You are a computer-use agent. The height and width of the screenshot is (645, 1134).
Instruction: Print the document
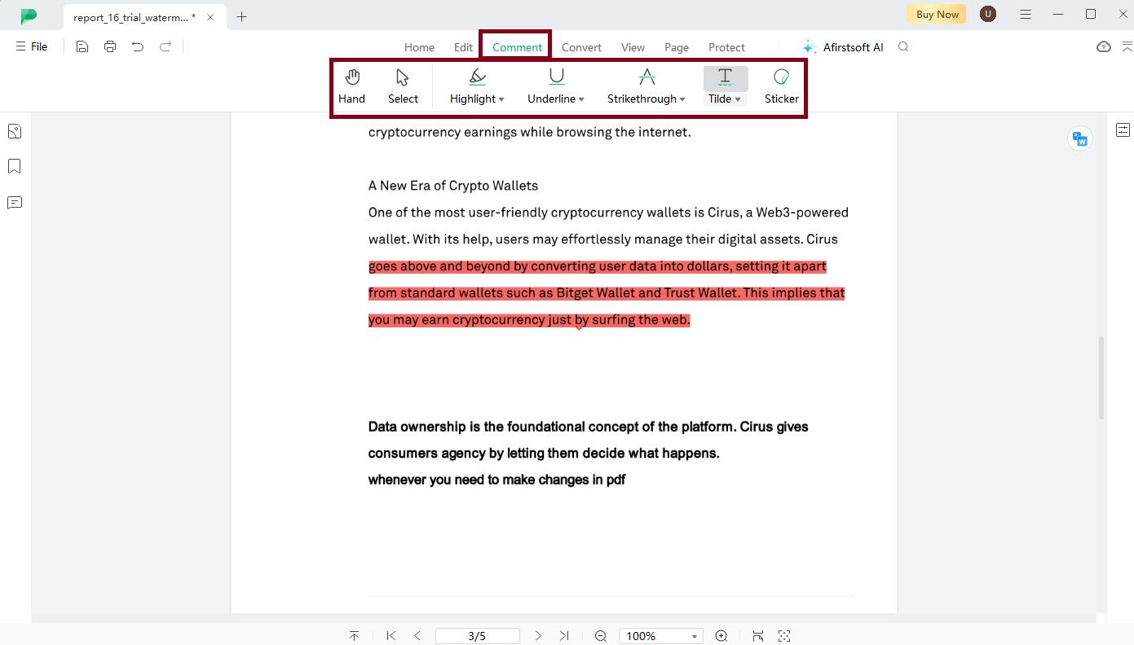[110, 46]
